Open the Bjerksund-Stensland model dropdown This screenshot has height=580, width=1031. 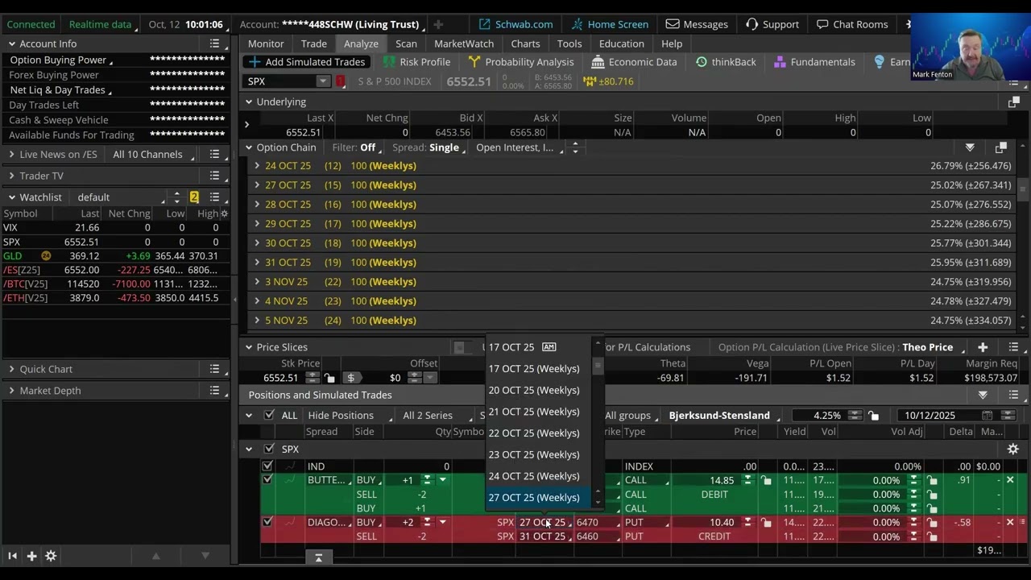click(x=725, y=416)
